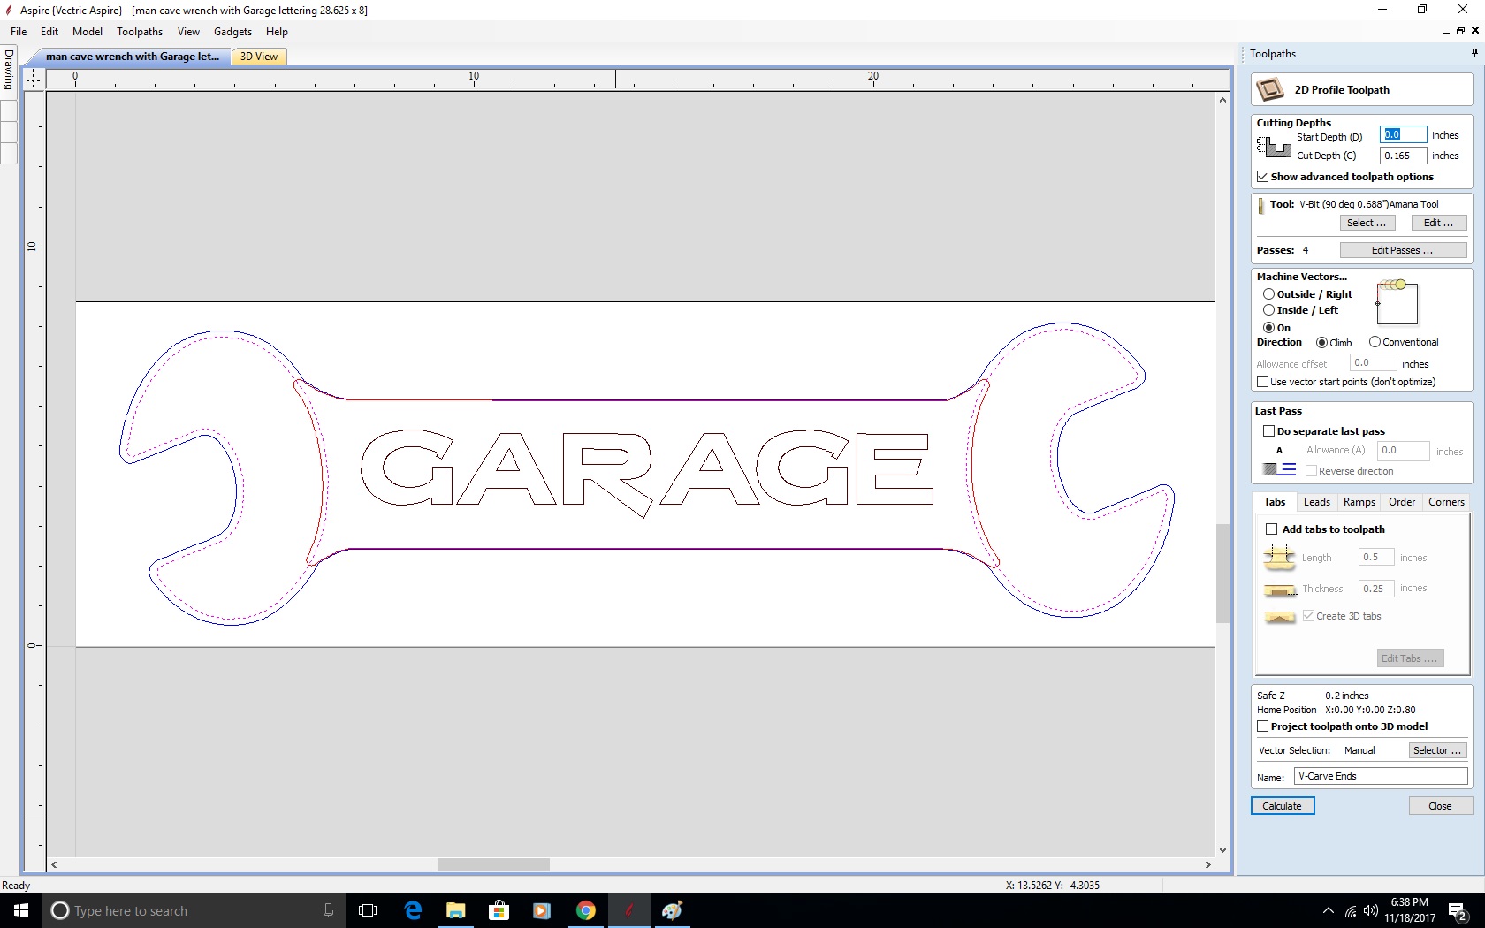Open the Gadgets menu
The height and width of the screenshot is (928, 1485).
coord(232,32)
